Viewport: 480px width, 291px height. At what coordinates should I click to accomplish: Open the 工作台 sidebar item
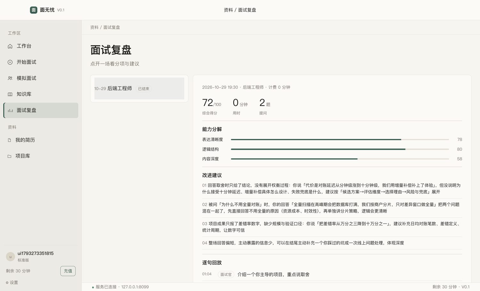41,46
